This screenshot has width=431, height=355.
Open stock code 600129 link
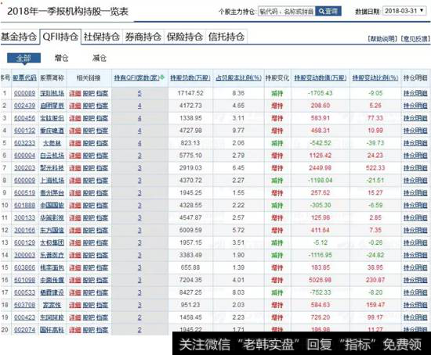coord(25,243)
